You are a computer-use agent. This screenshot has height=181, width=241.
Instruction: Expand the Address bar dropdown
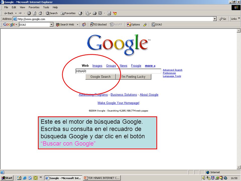pos(215,19)
